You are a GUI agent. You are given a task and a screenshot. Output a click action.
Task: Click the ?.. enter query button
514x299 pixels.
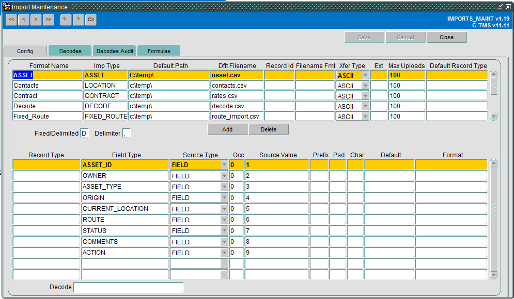point(66,20)
